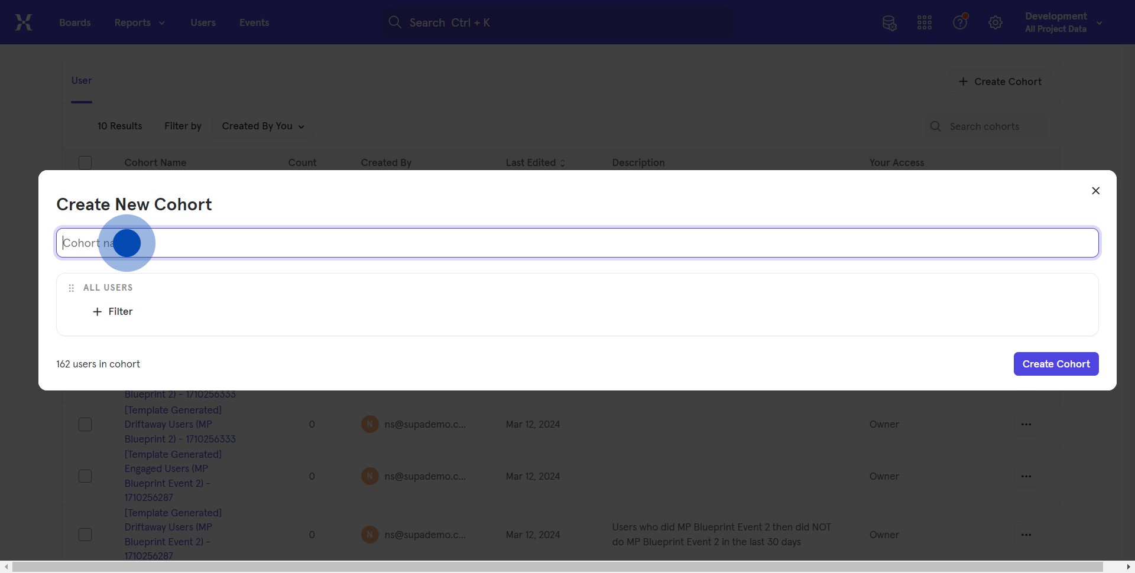Click the Cohort name input field

[x=577, y=243]
